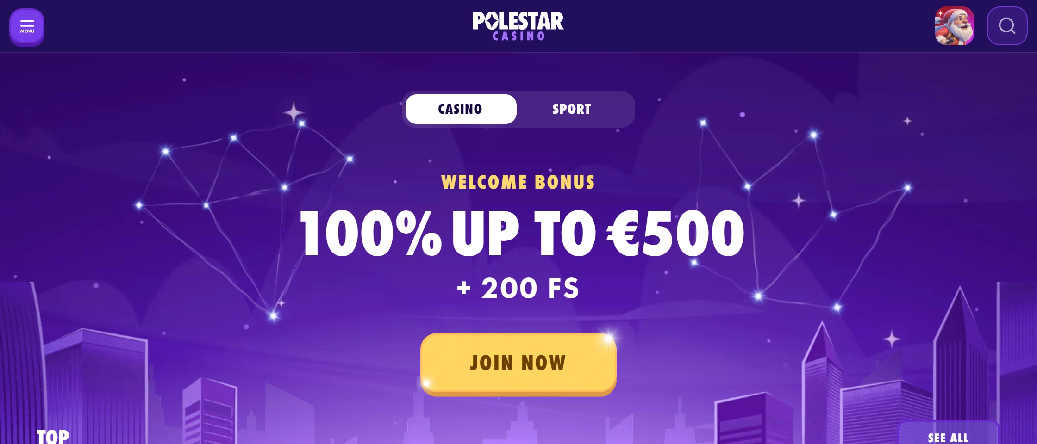Click the Polestar logo wordmark

pyautogui.click(x=518, y=21)
